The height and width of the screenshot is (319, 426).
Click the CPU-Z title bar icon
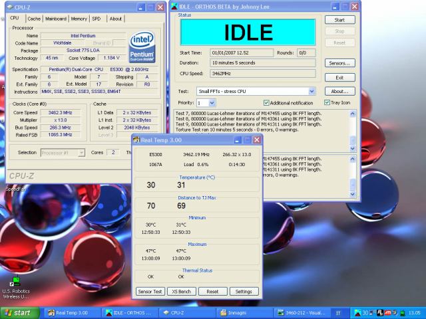click(10, 7)
